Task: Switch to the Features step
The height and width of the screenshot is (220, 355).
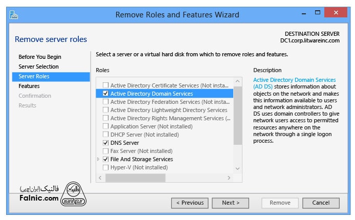Action: tap(29, 86)
